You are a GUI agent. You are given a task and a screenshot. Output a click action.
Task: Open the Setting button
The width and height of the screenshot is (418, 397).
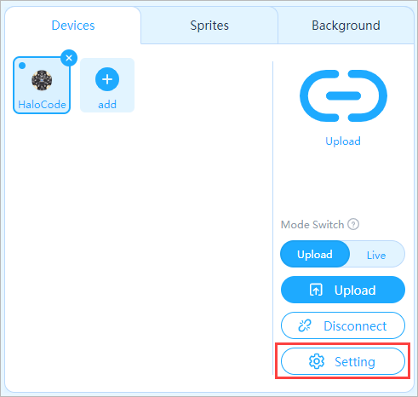click(343, 361)
